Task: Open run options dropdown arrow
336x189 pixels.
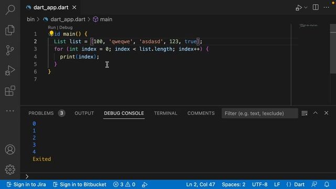Action: 306,7
